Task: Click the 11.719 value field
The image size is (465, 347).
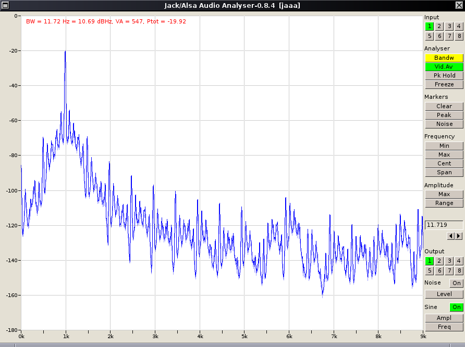Action: pyautogui.click(x=444, y=225)
